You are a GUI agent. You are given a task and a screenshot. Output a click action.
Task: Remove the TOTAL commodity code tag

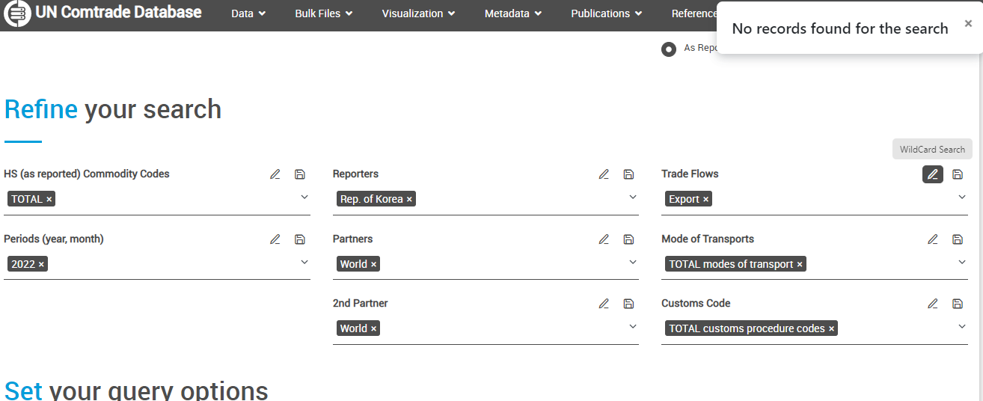point(49,200)
